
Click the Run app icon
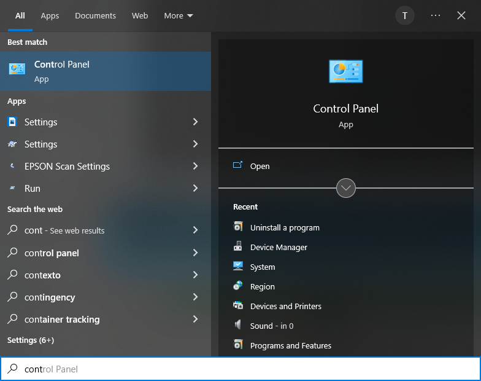click(x=12, y=188)
